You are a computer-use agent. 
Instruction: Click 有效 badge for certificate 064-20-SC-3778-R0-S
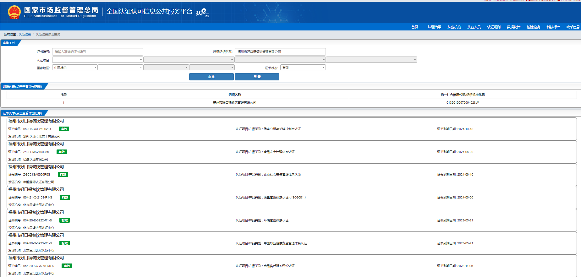point(67,266)
